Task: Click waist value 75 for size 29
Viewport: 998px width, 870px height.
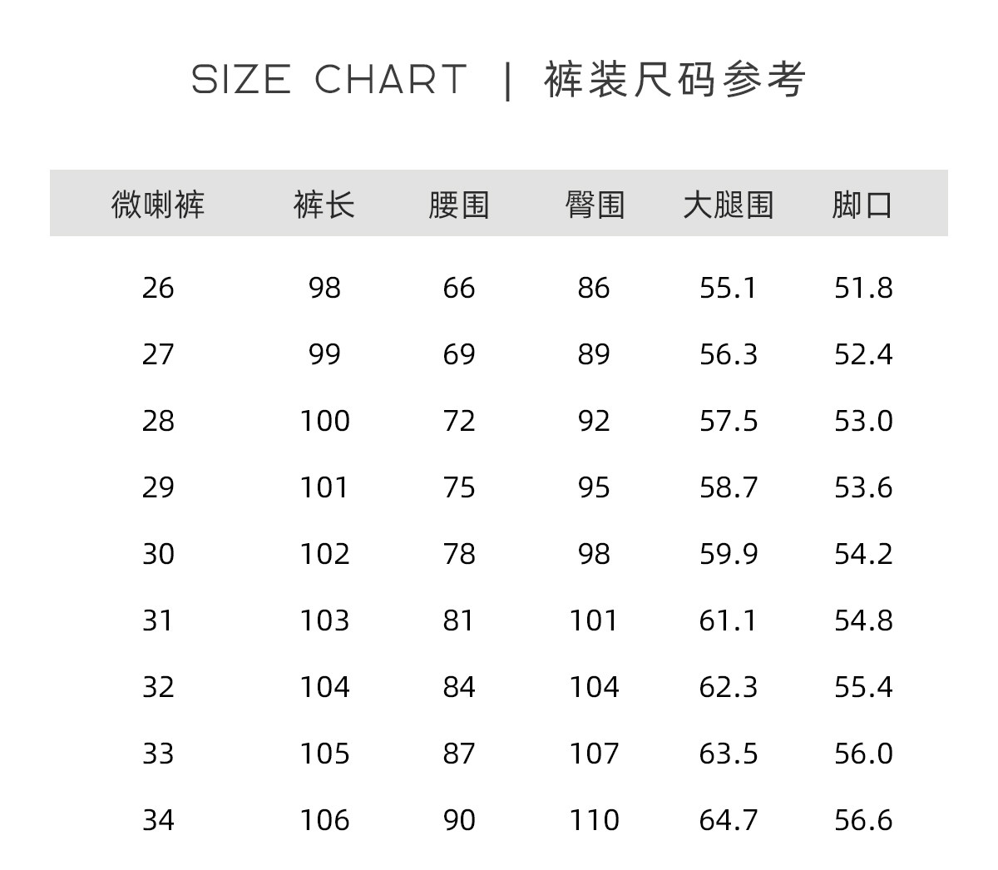Action: tap(459, 487)
